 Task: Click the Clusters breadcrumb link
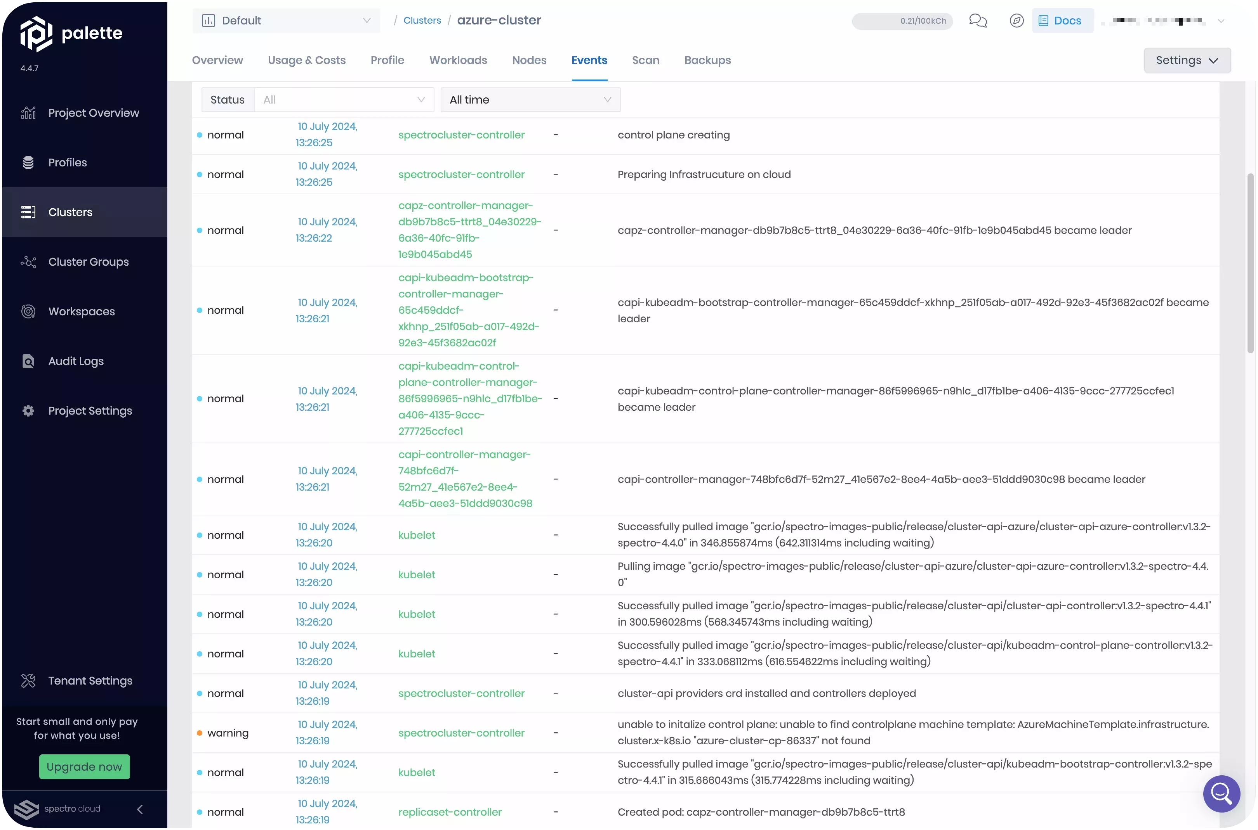click(422, 21)
